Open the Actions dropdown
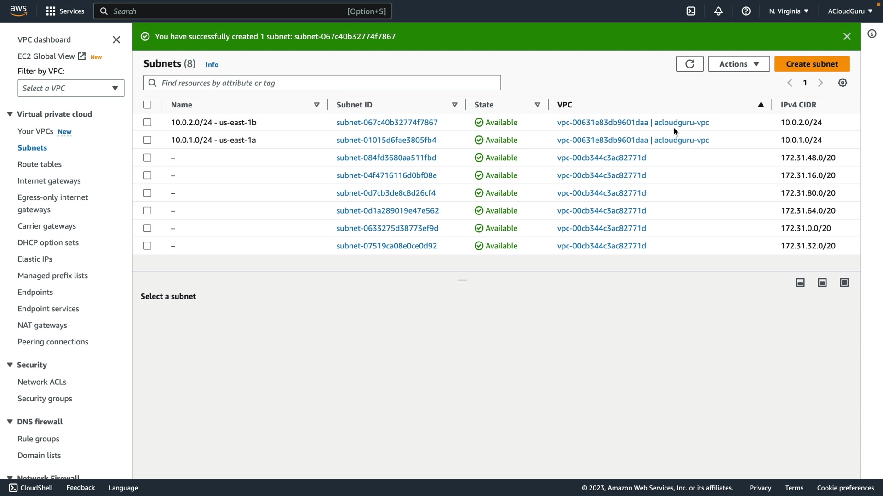The width and height of the screenshot is (883, 496). click(739, 64)
